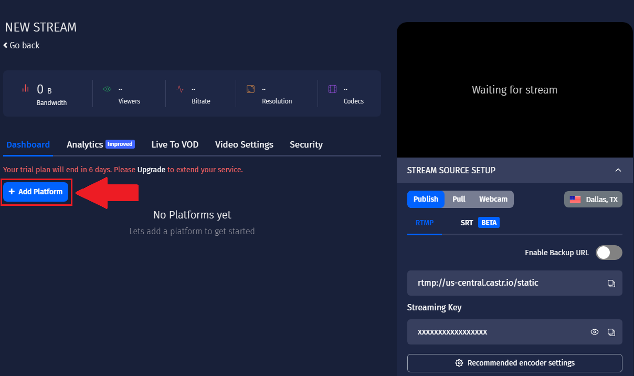Click the BETA badge next to SRT
The image size is (634, 376).
[489, 223]
